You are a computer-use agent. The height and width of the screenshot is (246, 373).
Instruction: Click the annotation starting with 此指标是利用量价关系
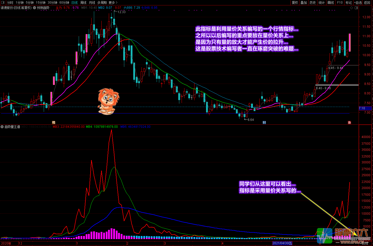(x=247, y=39)
